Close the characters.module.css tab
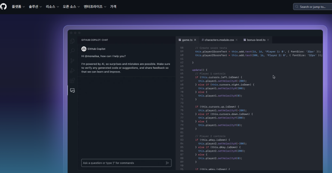This screenshot has height=173, width=332. [x=237, y=40]
